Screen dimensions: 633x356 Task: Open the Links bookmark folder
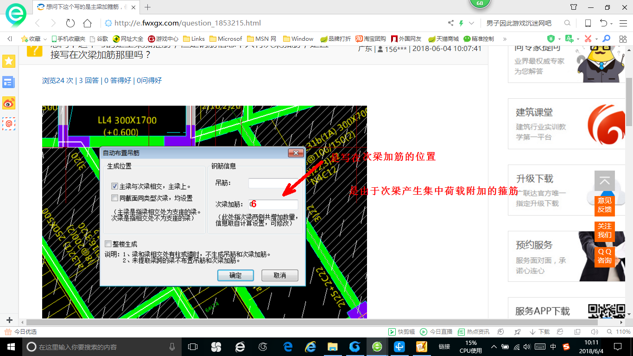click(194, 39)
